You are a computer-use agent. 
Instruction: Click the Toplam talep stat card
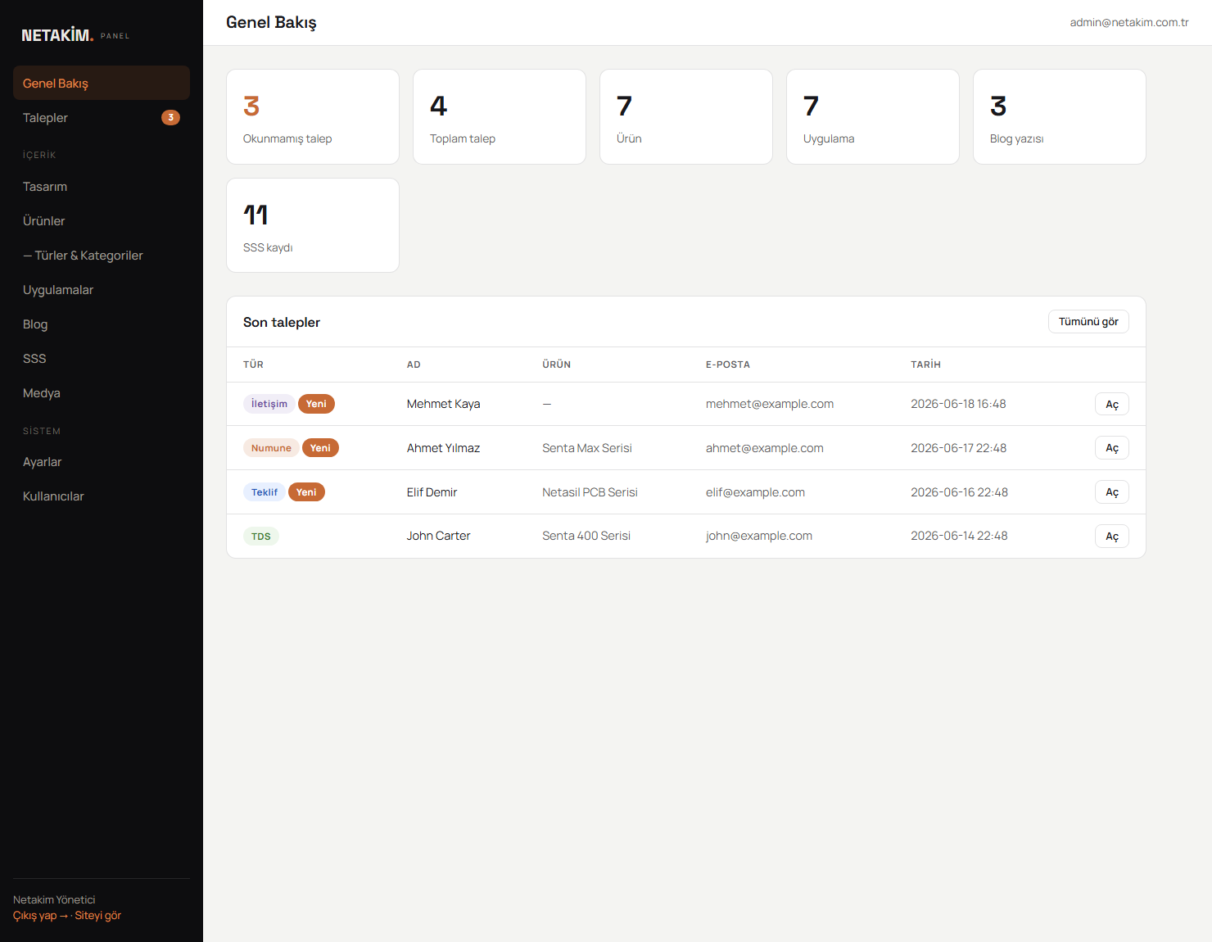point(500,116)
